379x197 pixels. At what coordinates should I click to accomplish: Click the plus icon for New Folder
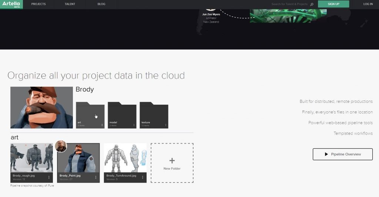click(172, 161)
